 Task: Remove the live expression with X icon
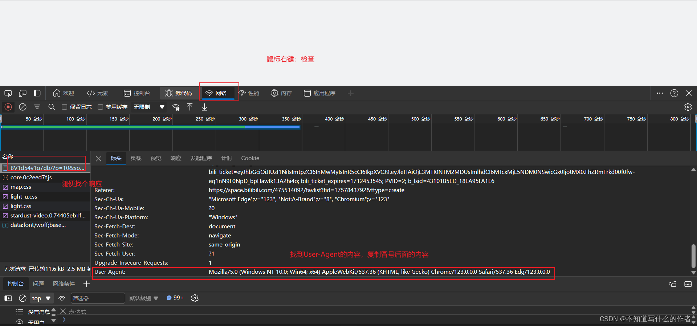pyautogui.click(x=63, y=311)
